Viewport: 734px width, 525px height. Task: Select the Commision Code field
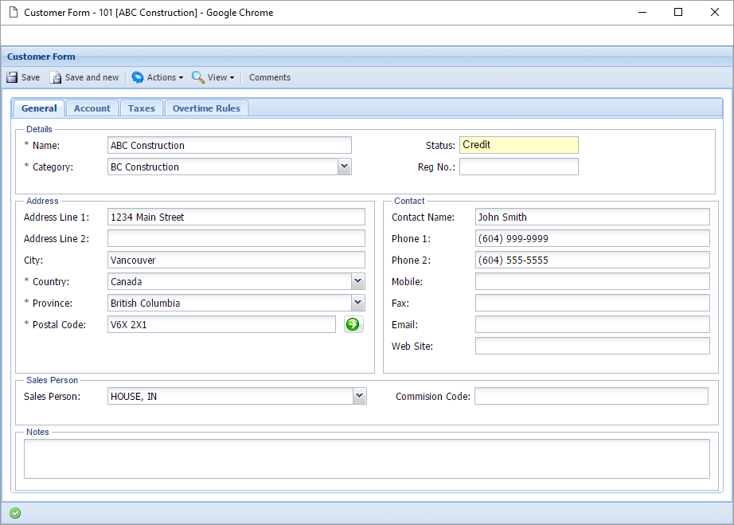(x=591, y=396)
